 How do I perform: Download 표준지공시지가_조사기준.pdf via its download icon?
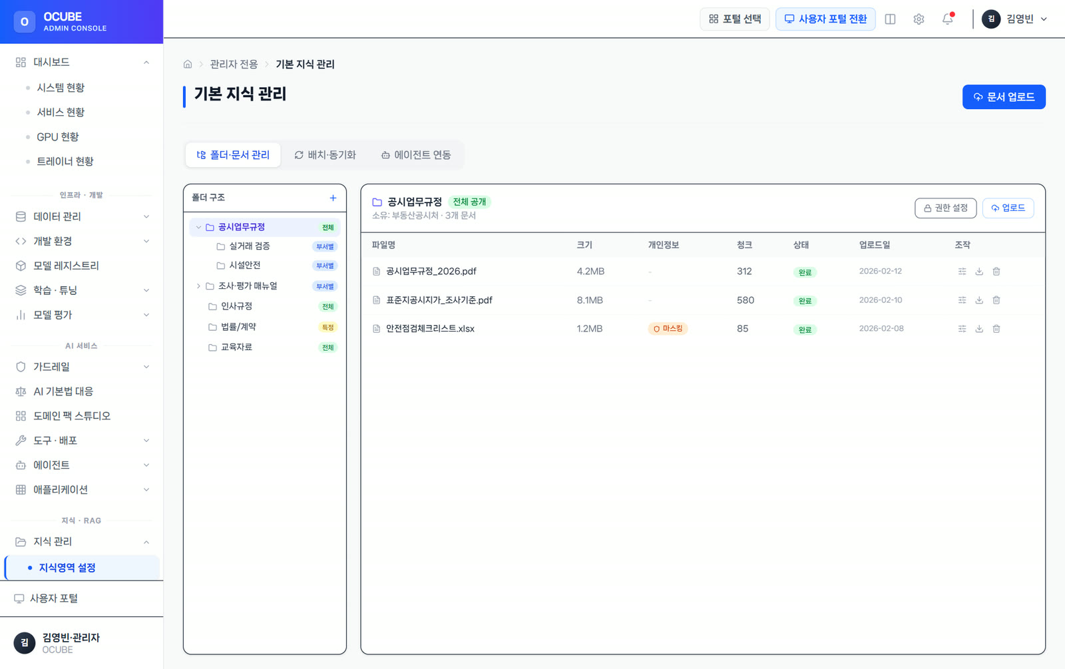979,300
